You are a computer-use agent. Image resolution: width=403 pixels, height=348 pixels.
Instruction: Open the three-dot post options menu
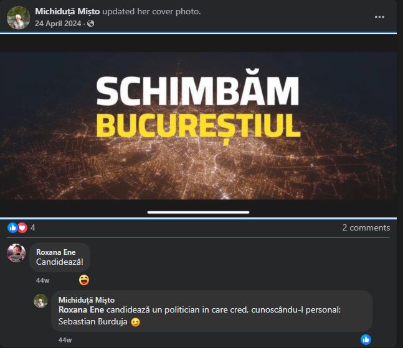[379, 17]
